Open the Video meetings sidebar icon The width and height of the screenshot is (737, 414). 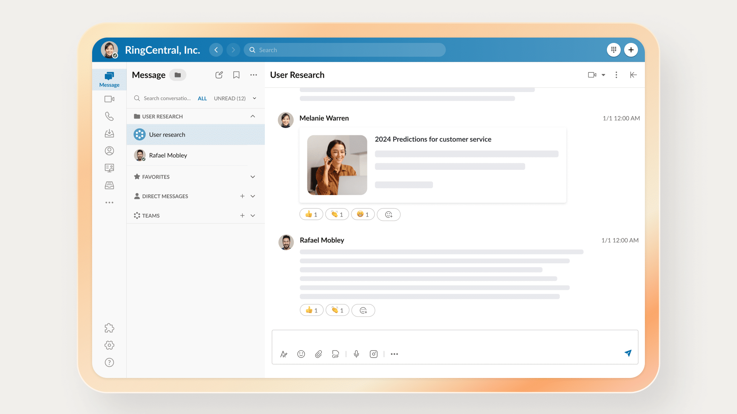pyautogui.click(x=109, y=99)
